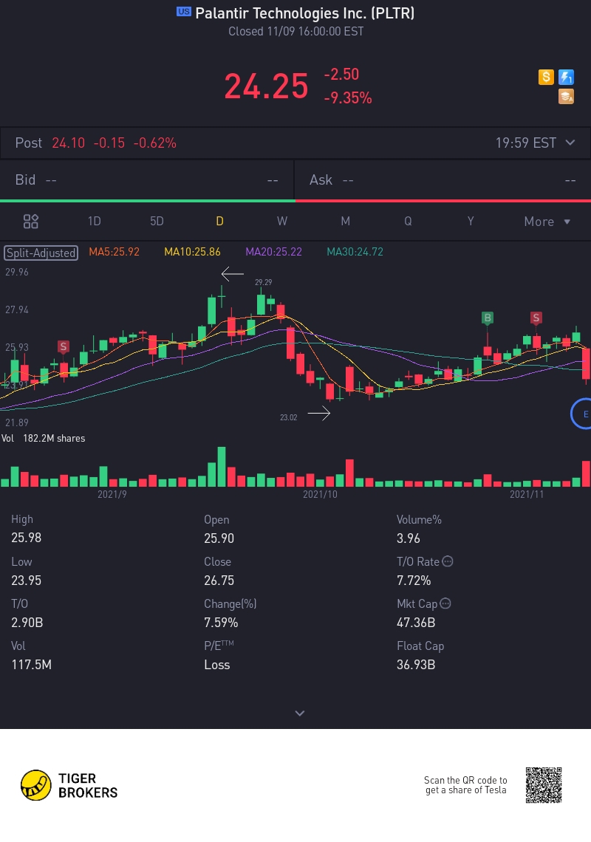
Task: Tap the current price 24.25
Action: pos(267,86)
